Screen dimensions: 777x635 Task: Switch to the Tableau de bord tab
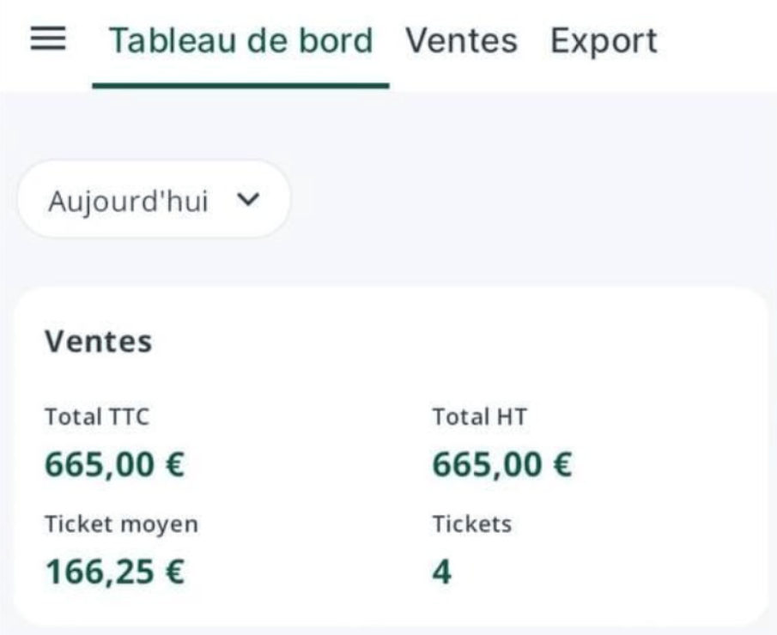240,40
